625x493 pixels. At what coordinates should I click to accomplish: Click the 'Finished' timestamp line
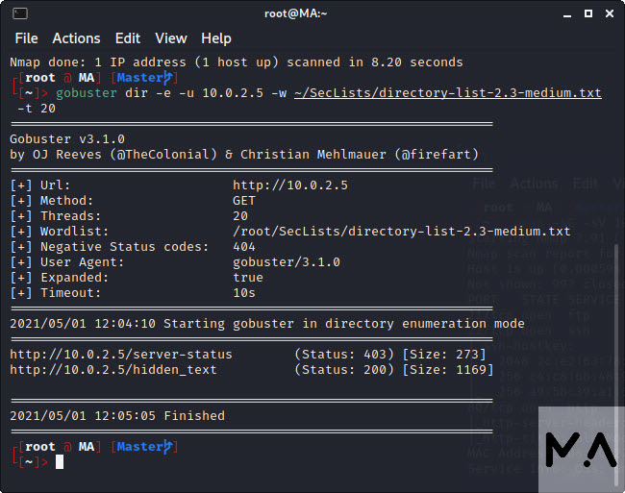click(x=117, y=416)
